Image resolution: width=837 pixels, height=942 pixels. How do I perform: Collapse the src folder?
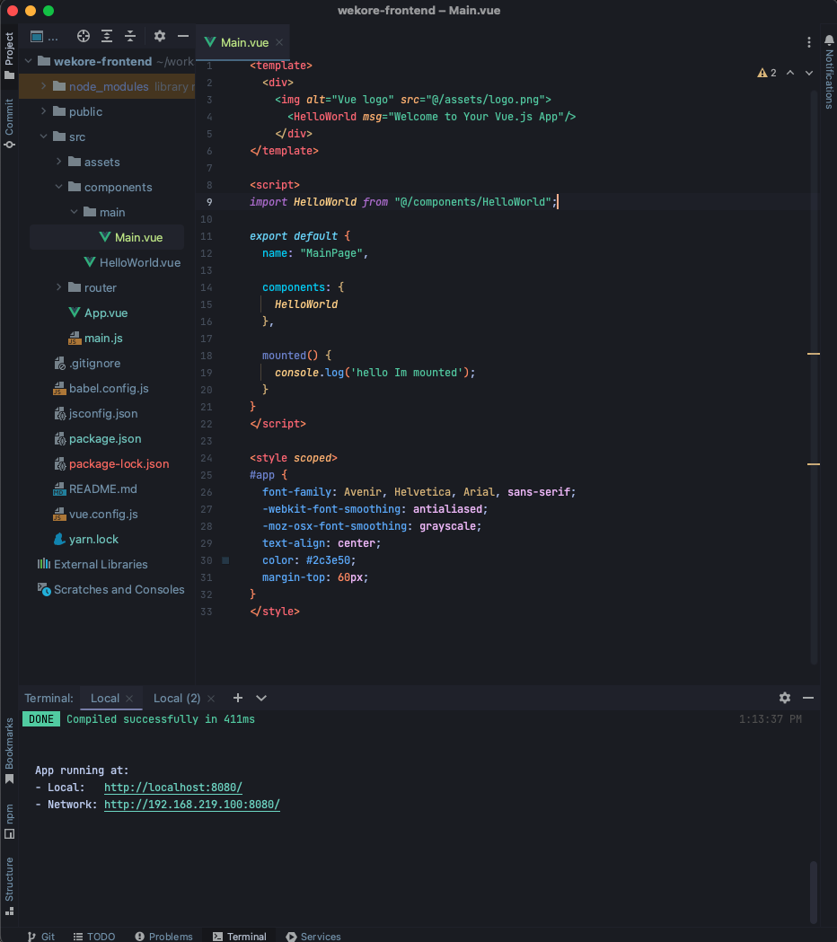click(x=43, y=137)
